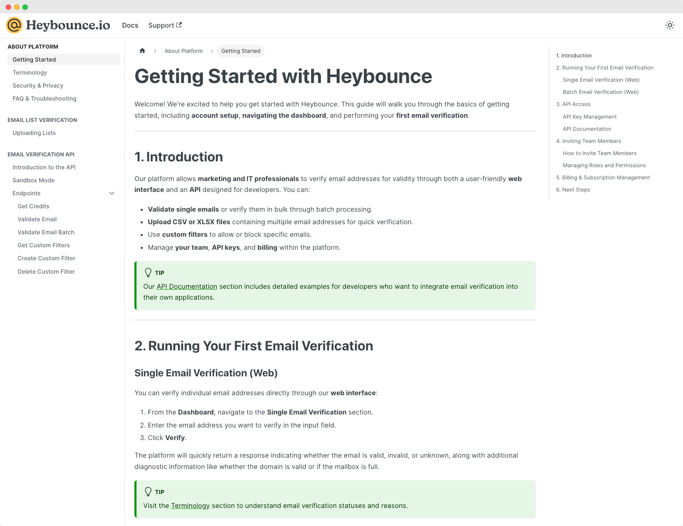Click ABOUT PLATFORM sidebar heading
The image size is (683, 526).
33,47
